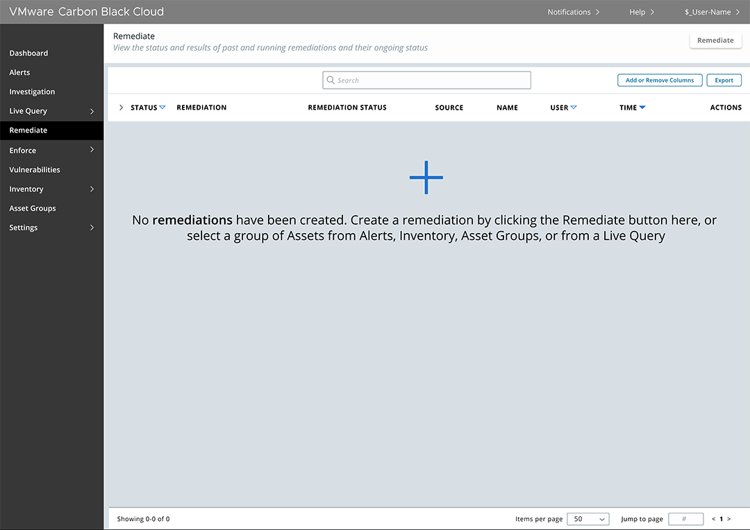Click the REMEDIATION STATUS column header
The width and height of the screenshot is (750, 530).
pyautogui.click(x=347, y=108)
